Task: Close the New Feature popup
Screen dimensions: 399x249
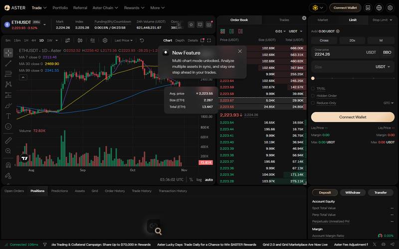Action: click(240, 51)
